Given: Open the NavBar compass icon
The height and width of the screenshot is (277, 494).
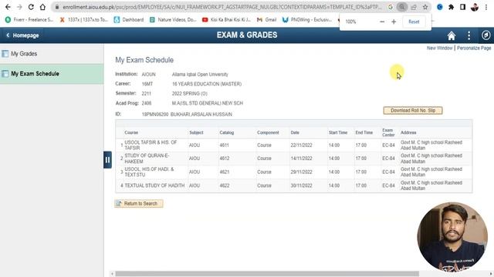Looking at the screenshot, I should 486,35.
